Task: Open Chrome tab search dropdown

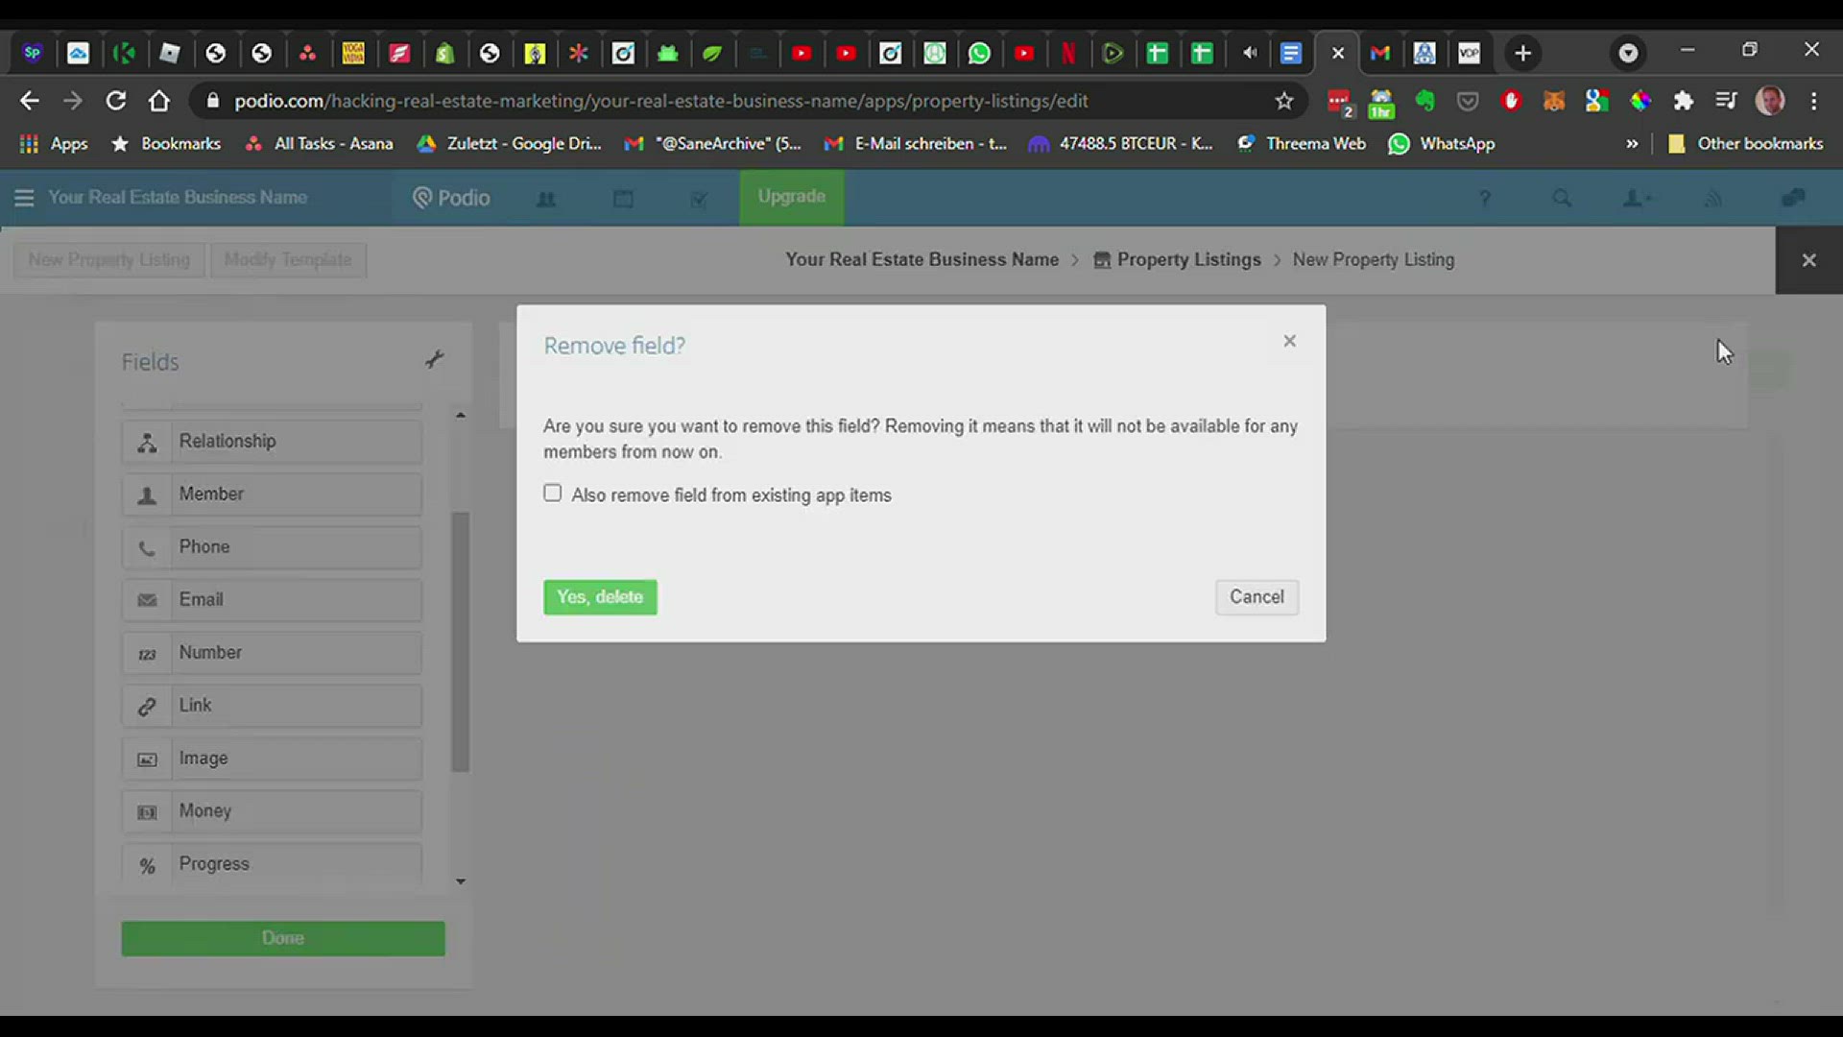Action: click(x=1628, y=53)
